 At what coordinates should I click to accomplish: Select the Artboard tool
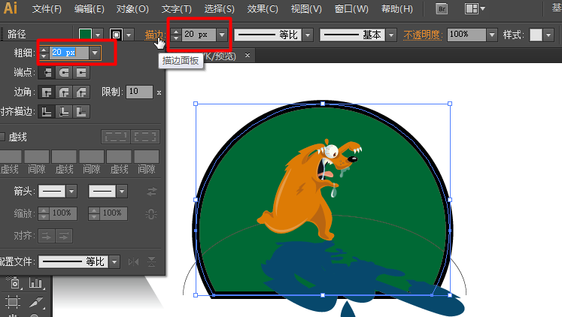pyautogui.click(x=13, y=302)
